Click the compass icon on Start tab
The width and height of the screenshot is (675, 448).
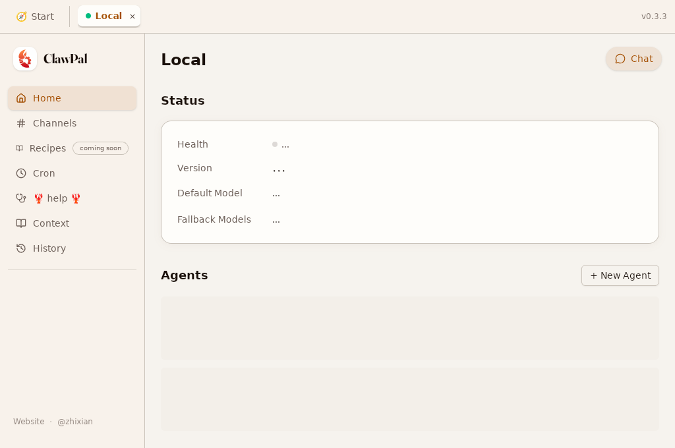point(22,16)
